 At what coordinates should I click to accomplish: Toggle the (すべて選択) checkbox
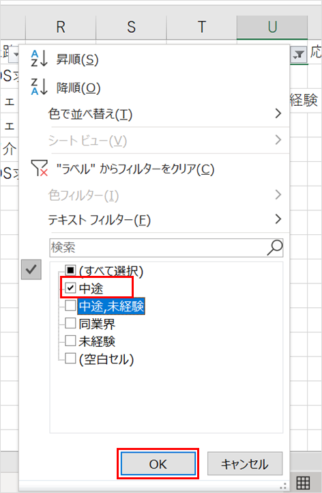[x=70, y=270]
